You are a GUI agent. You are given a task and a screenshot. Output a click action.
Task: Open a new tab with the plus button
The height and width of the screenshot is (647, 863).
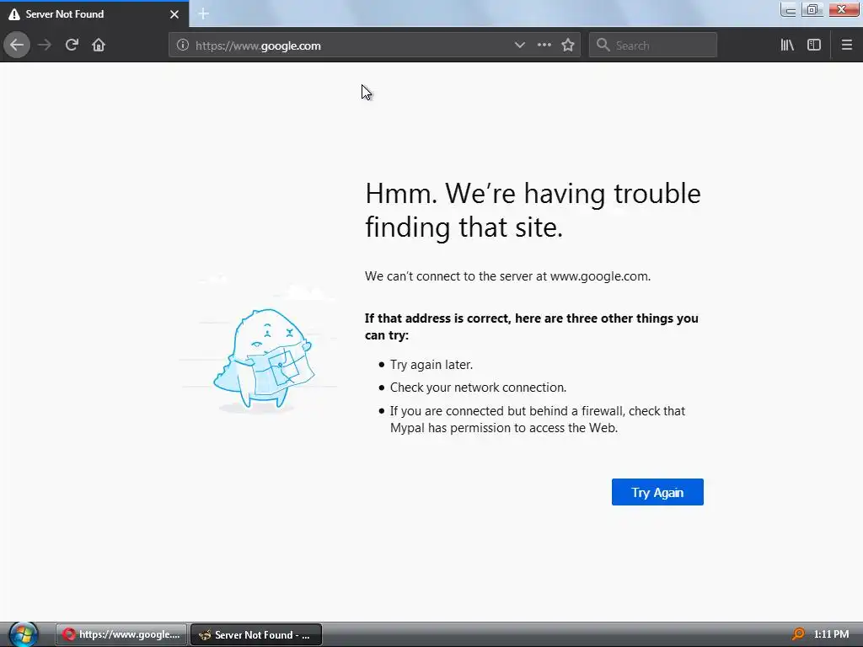203,13
